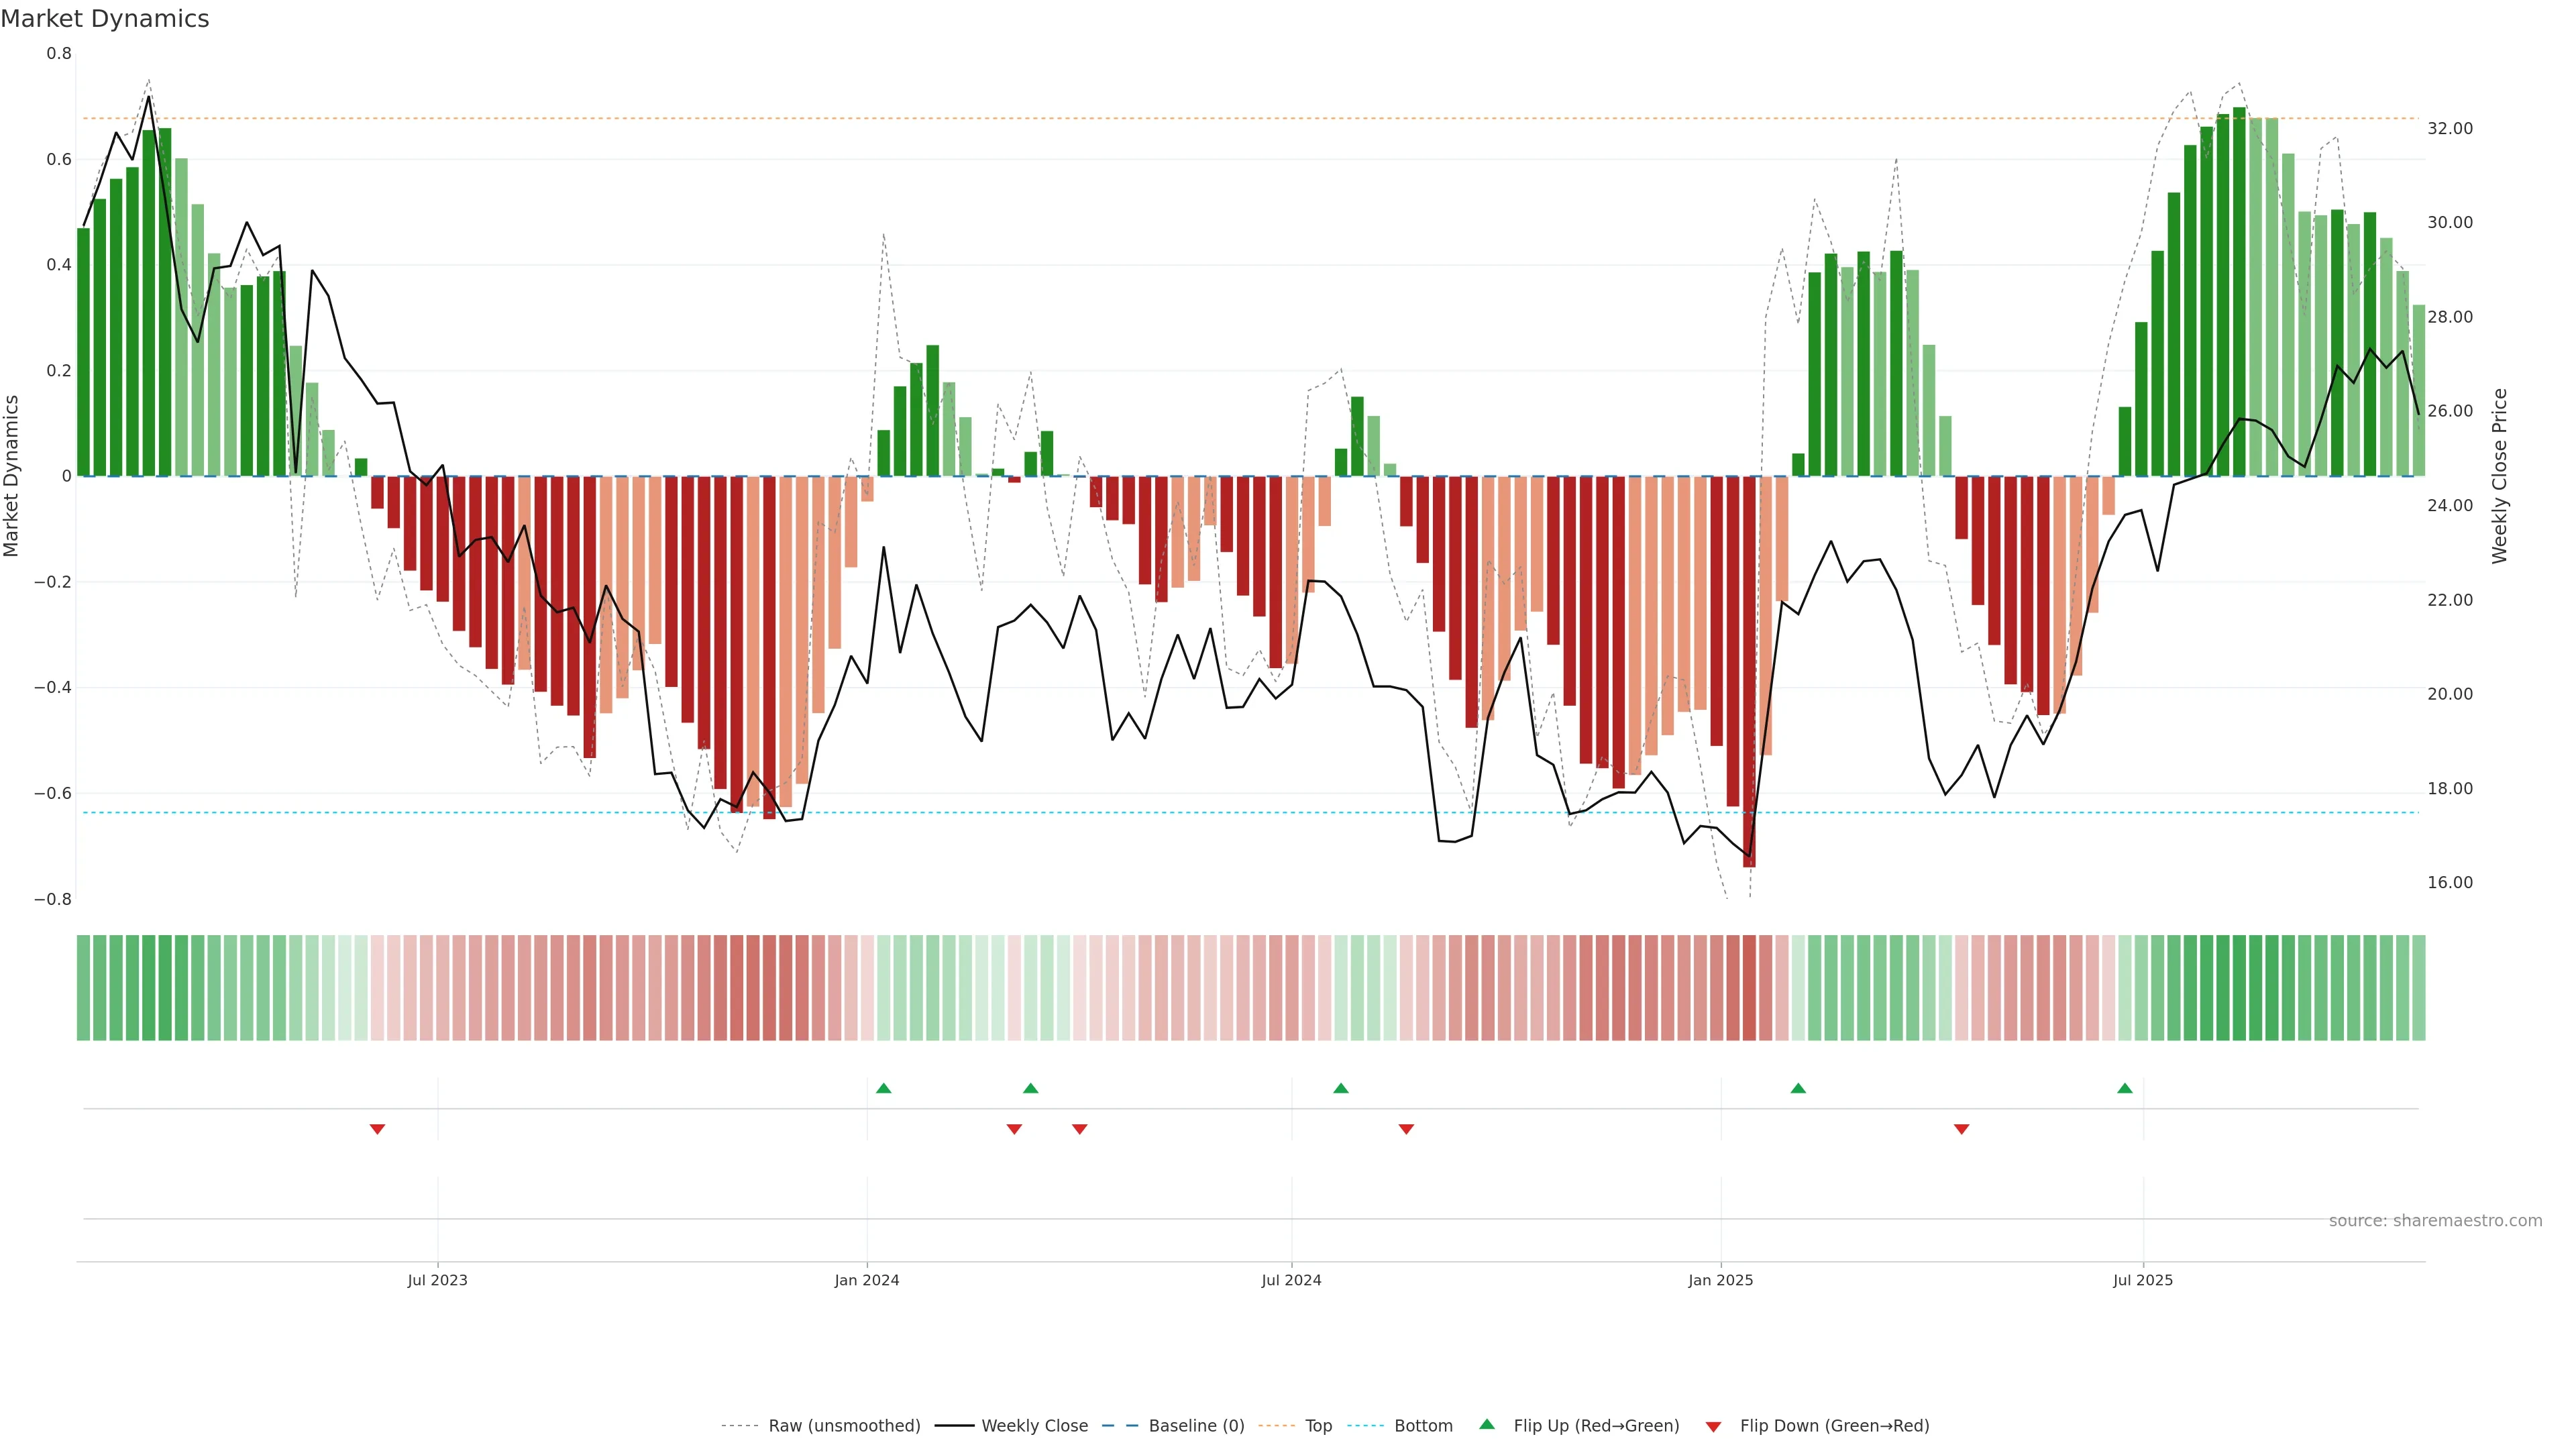Toggle the Bottom legend entry

(1423, 1426)
